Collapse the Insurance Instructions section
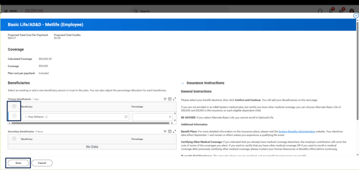Image resolution: width=359 pixels, height=170 pixels. [x=183, y=83]
